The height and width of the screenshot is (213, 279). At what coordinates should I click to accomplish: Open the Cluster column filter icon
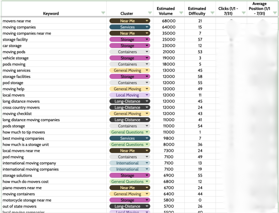(150, 13)
